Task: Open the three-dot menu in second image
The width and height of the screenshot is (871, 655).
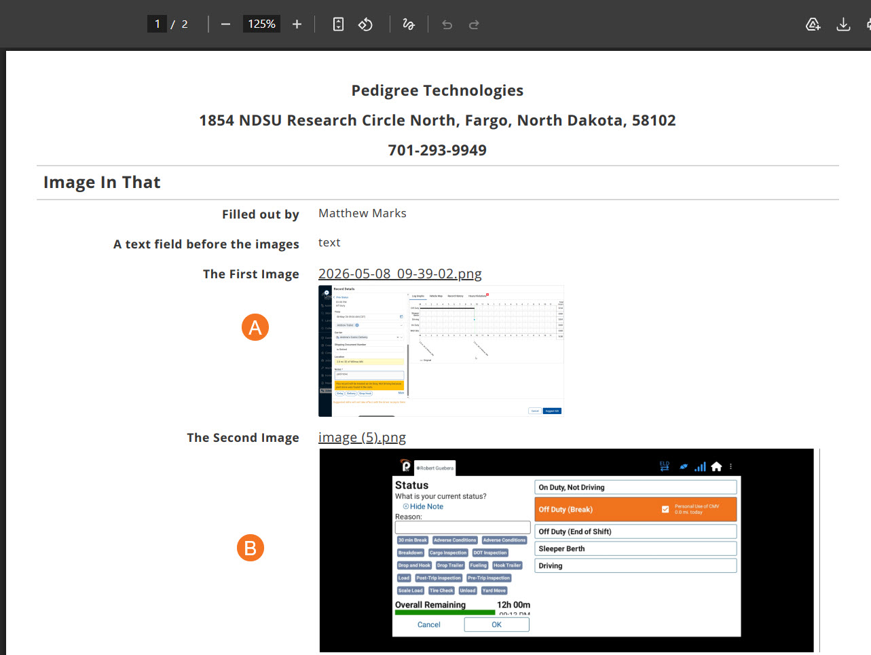Action: point(730,466)
